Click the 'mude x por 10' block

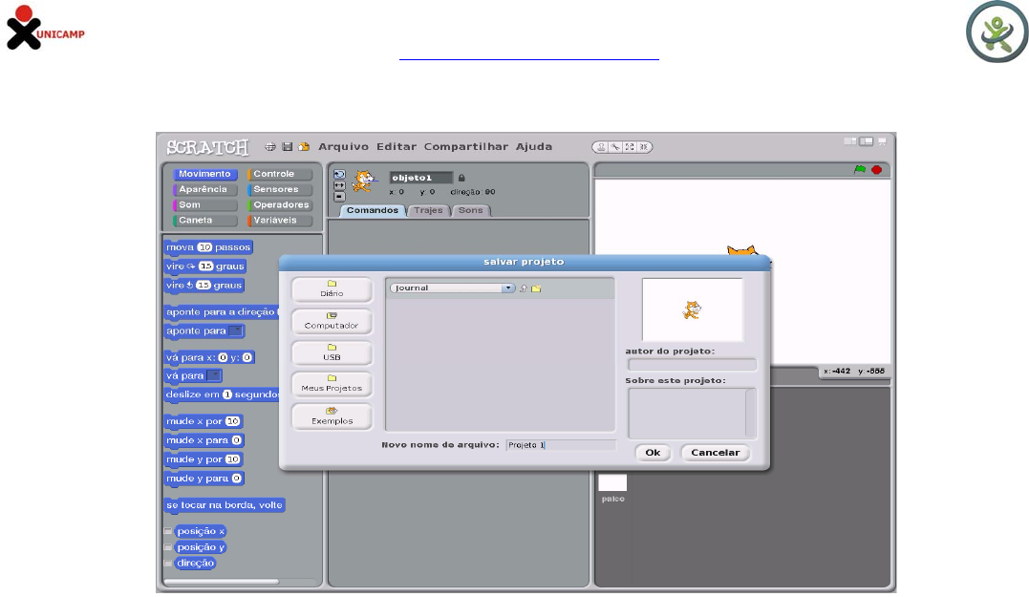pyautogui.click(x=204, y=421)
